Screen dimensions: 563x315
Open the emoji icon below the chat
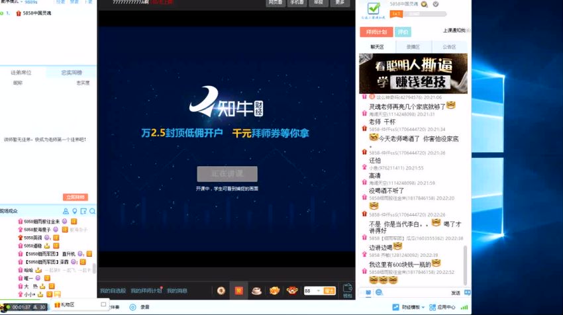click(x=368, y=292)
